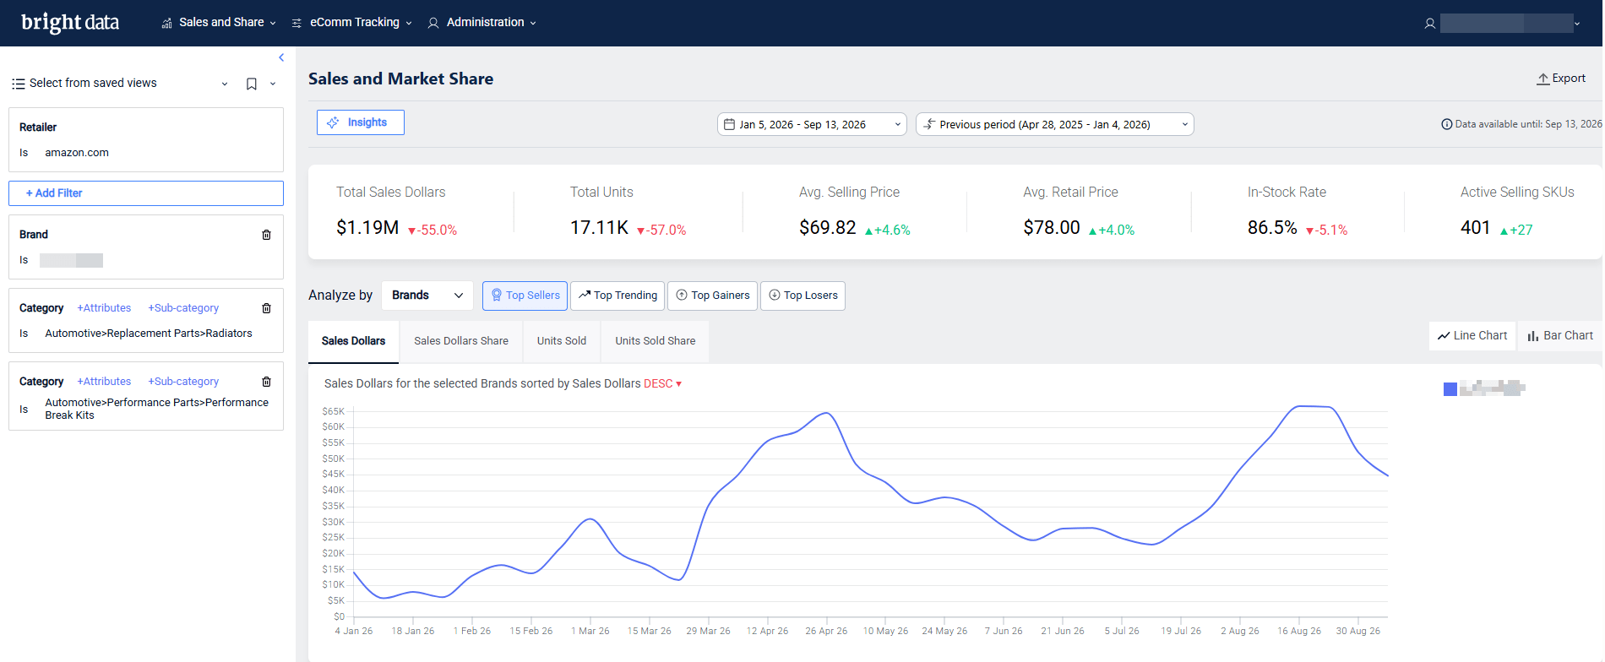Open the Analyze by Brands dropdown
This screenshot has width=1605, height=662.
(427, 296)
